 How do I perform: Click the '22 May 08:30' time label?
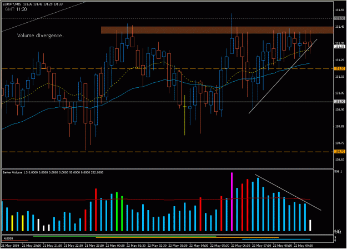(x=282, y=246)
